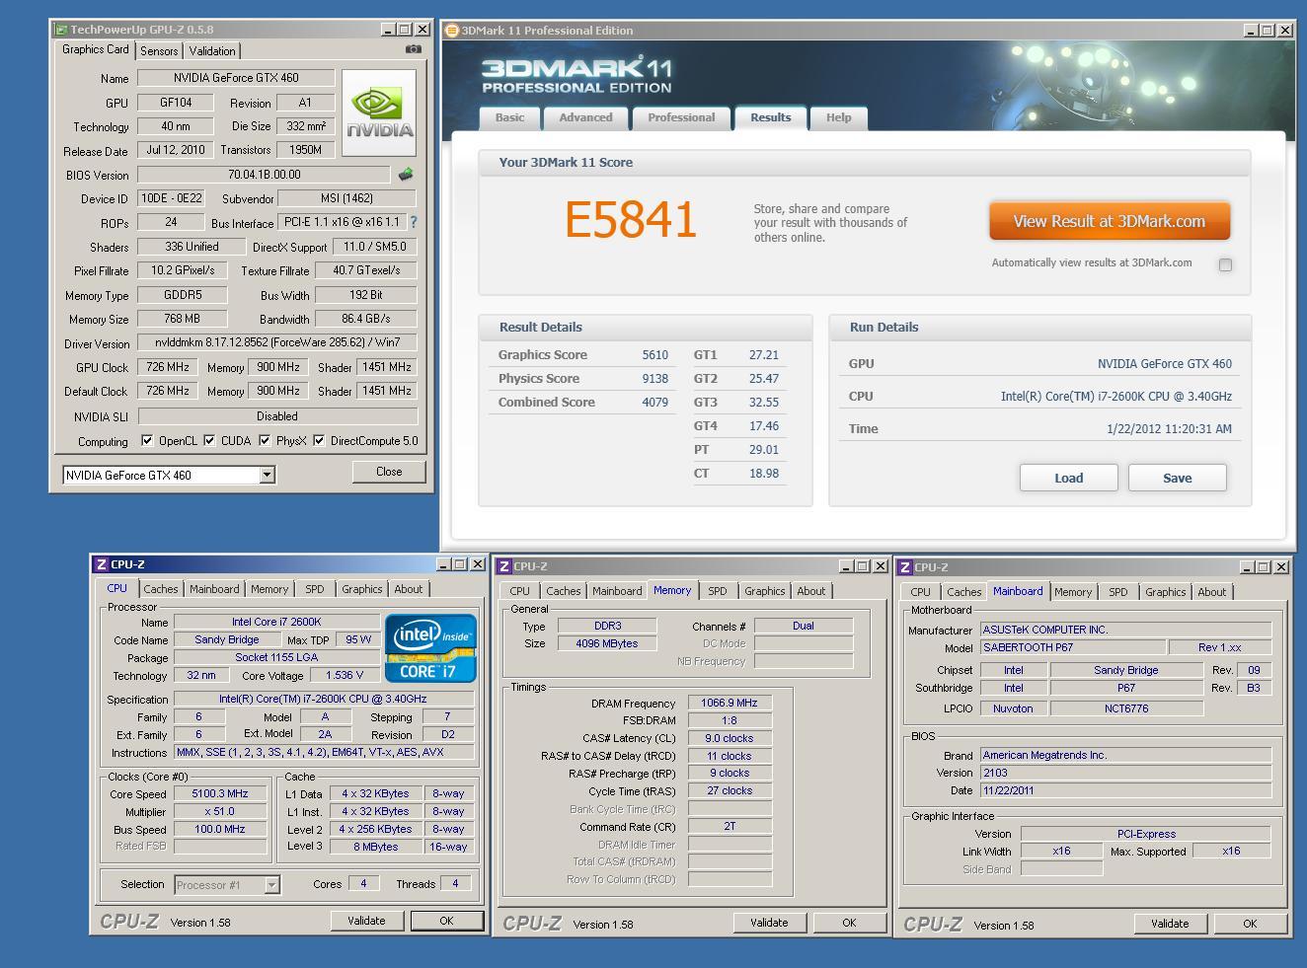Click the Core Voltage 1.536 V field
Screen dimensions: 1307x968
pos(345,675)
